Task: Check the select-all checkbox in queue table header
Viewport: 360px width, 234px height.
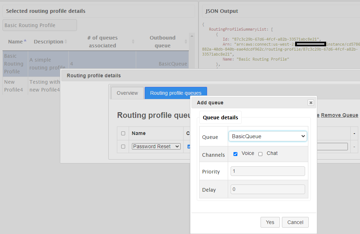Action: (x=123, y=133)
